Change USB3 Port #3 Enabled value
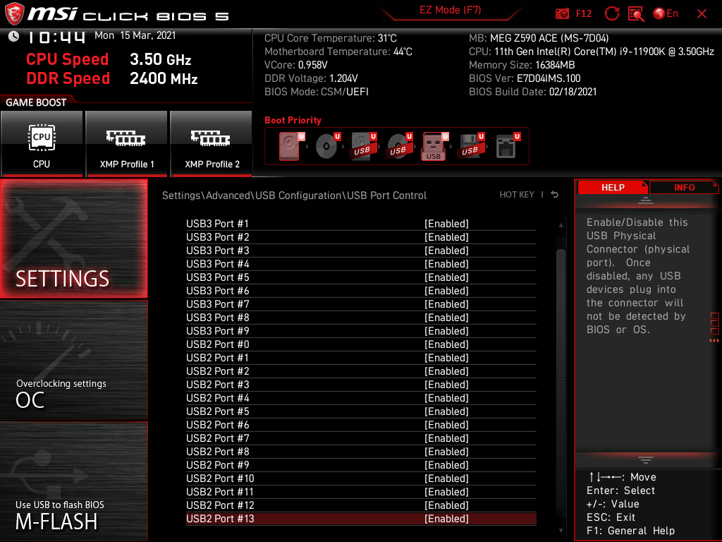The height and width of the screenshot is (542, 722). pyautogui.click(x=446, y=251)
